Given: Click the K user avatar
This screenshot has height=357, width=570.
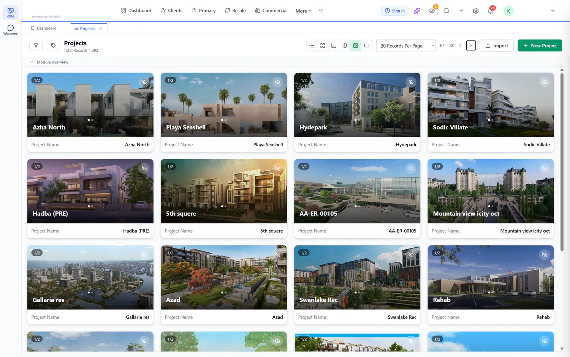Looking at the screenshot, I should [508, 11].
